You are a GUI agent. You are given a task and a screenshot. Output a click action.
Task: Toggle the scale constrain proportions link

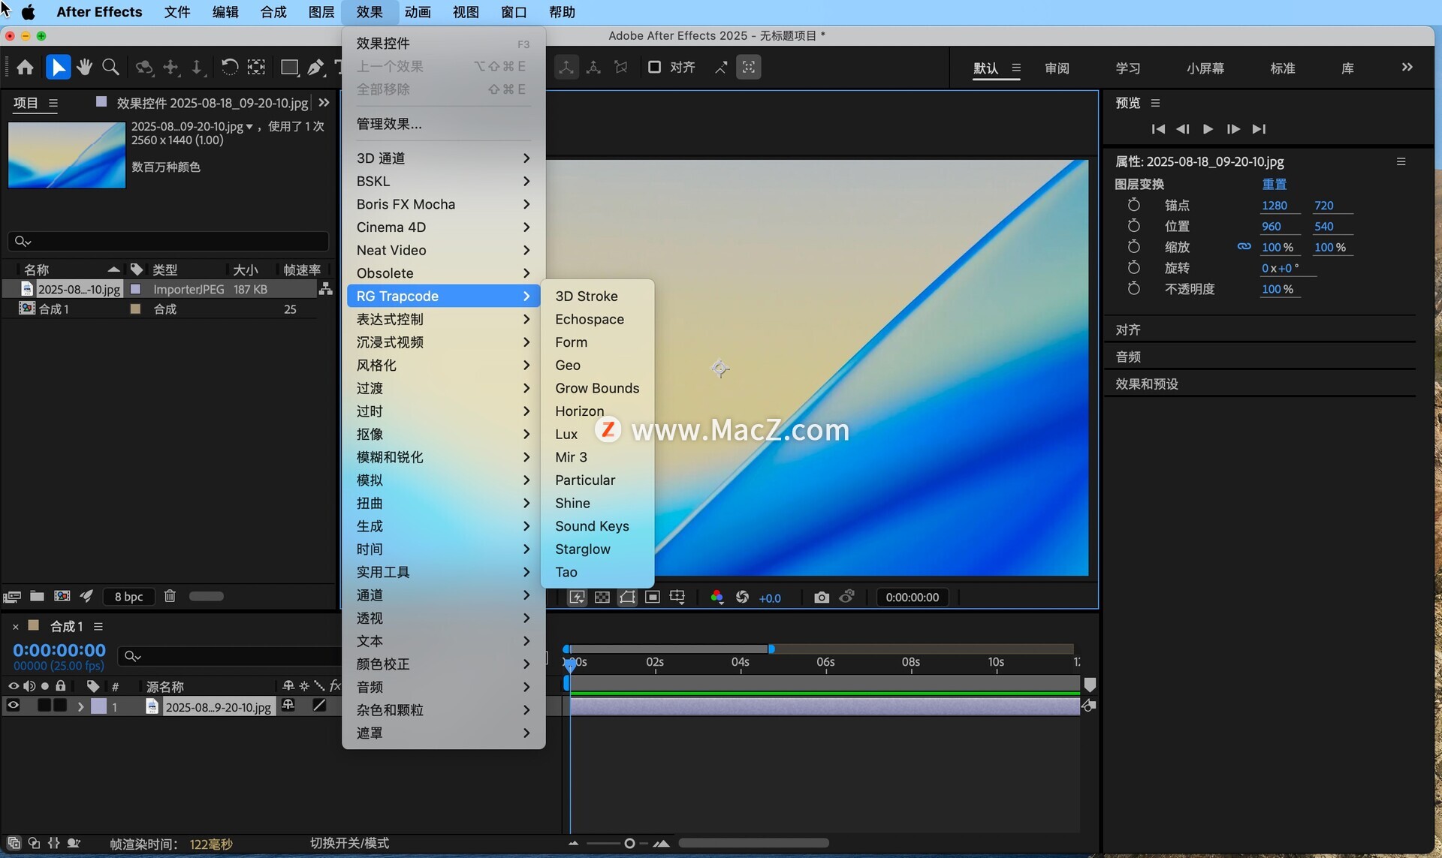tap(1244, 246)
